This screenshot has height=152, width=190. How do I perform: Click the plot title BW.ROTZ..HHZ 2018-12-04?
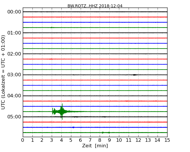coord(95,6)
